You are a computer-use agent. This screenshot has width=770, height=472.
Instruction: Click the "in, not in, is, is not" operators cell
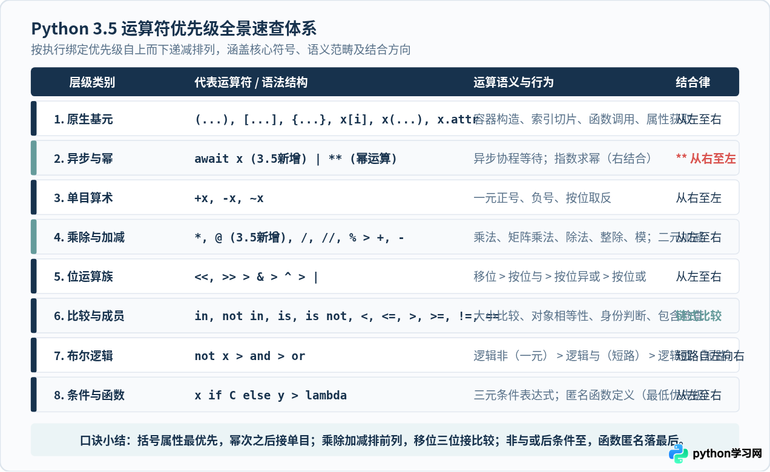[x=347, y=316]
